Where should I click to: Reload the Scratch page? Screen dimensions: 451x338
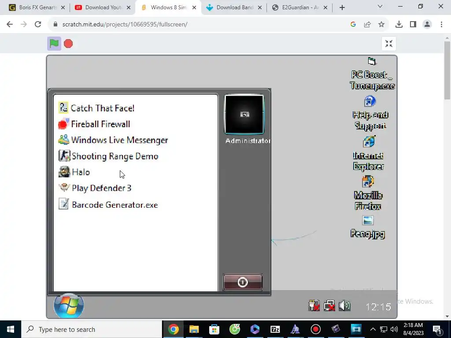click(38, 25)
